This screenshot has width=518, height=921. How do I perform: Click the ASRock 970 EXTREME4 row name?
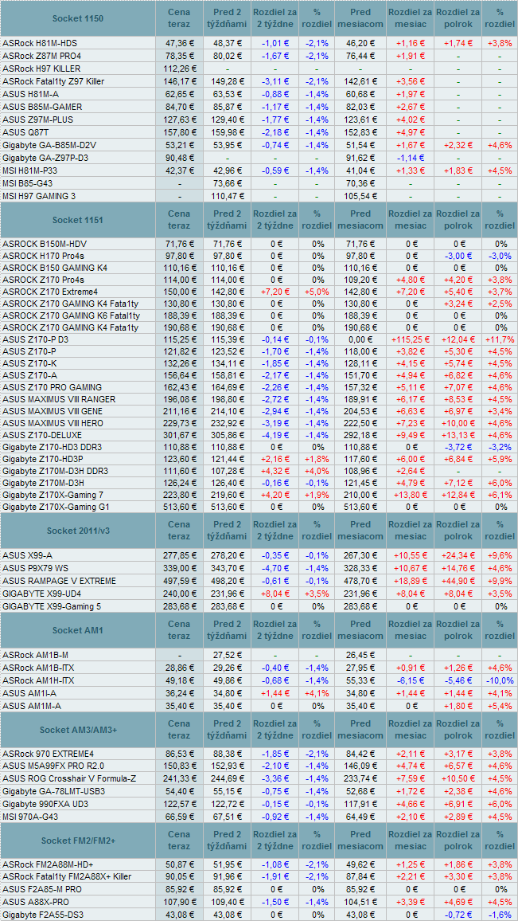coord(48,754)
